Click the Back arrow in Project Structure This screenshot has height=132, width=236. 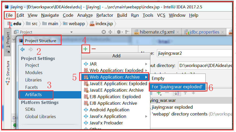pos(23,49)
